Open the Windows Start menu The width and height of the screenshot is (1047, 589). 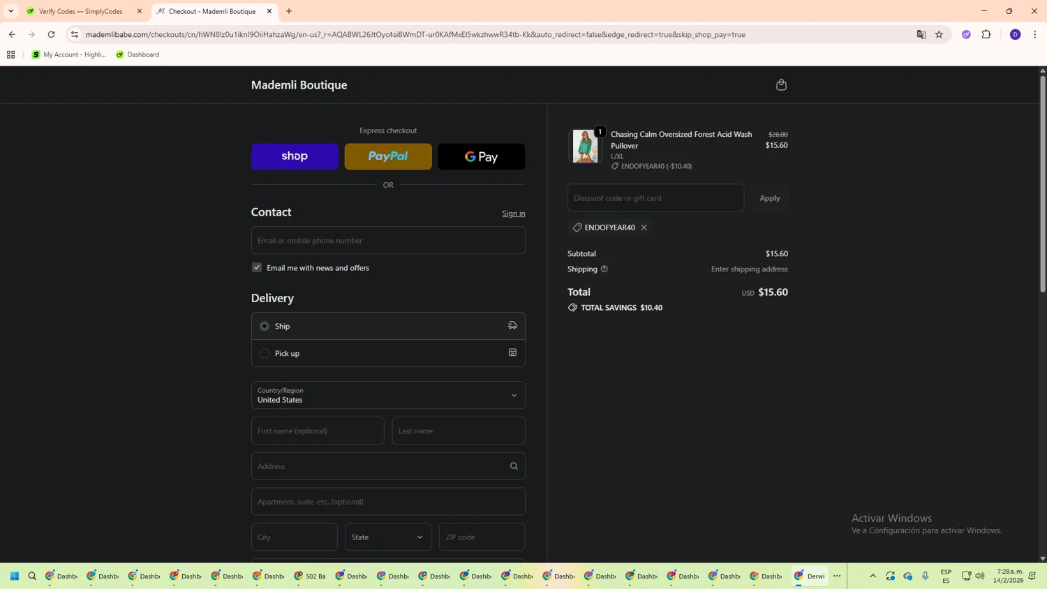coord(14,576)
